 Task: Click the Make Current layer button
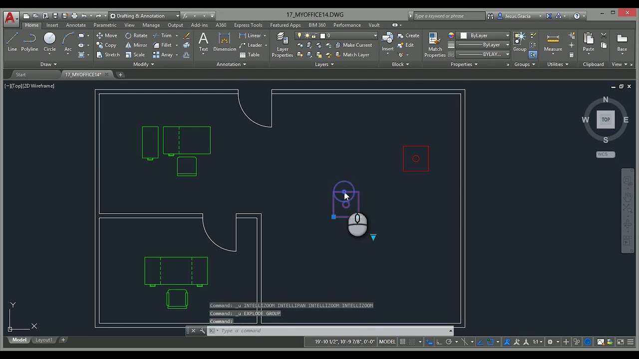(x=353, y=45)
